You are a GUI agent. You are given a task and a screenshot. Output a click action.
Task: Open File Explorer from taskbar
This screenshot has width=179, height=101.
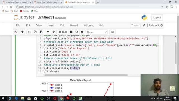23,98
